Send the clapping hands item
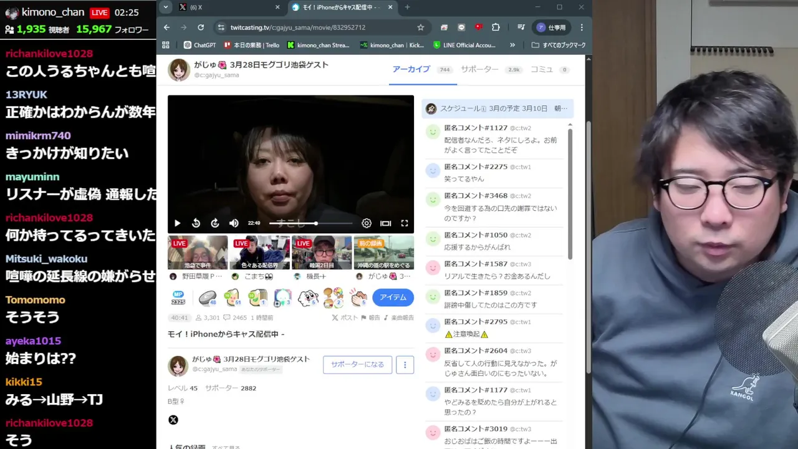The height and width of the screenshot is (449, 798). (x=358, y=298)
